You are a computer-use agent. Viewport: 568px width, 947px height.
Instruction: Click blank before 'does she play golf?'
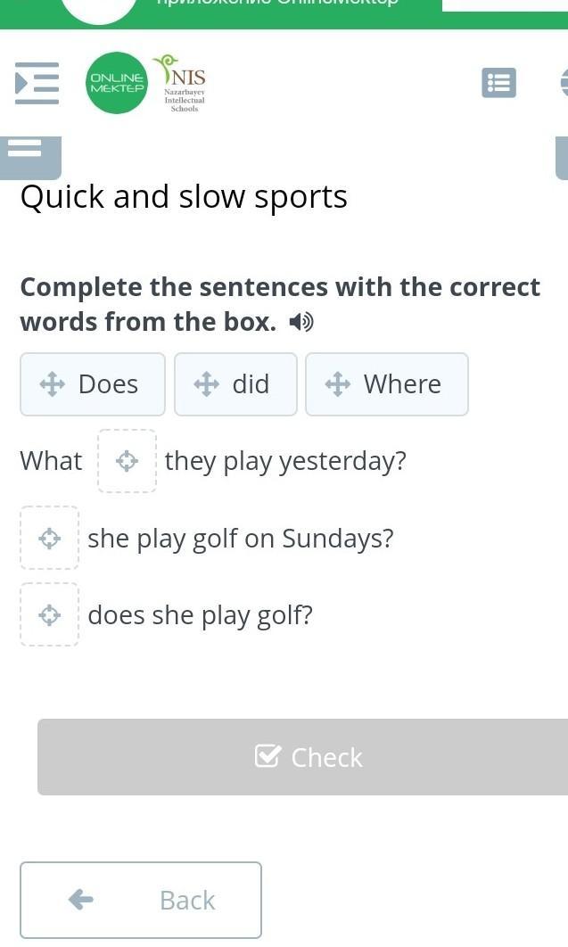pos(50,615)
